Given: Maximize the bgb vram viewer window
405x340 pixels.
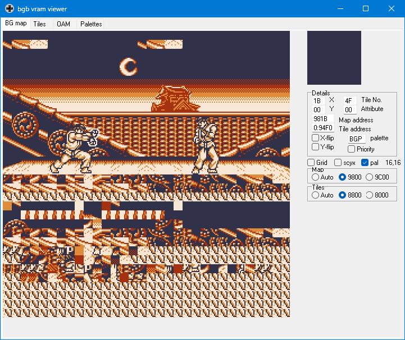Looking at the screenshot, I should click(x=366, y=8).
